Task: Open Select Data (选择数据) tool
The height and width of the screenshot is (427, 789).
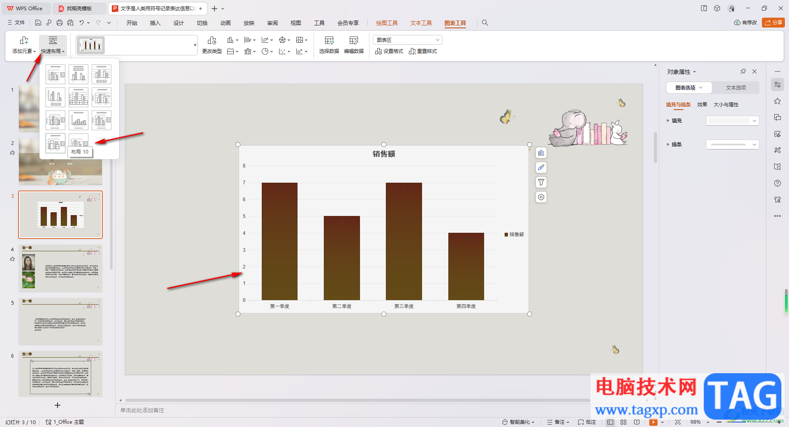Action: click(x=329, y=45)
